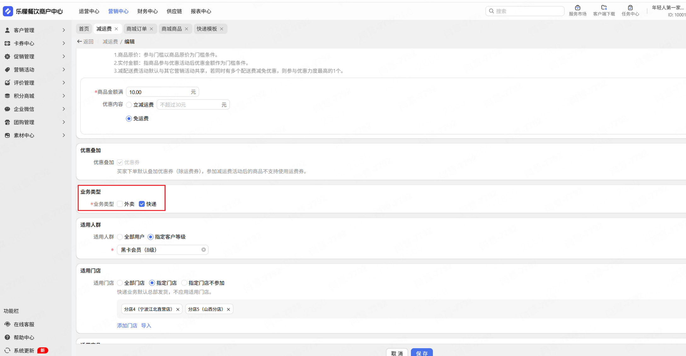Open the 服务市场 service market icon

577,8
